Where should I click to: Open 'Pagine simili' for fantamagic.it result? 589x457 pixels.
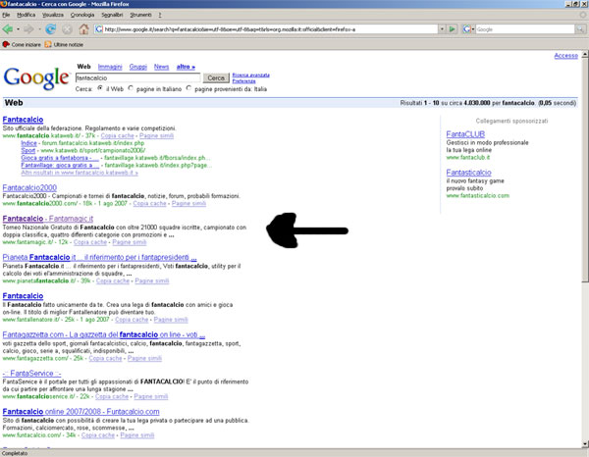tap(130, 242)
